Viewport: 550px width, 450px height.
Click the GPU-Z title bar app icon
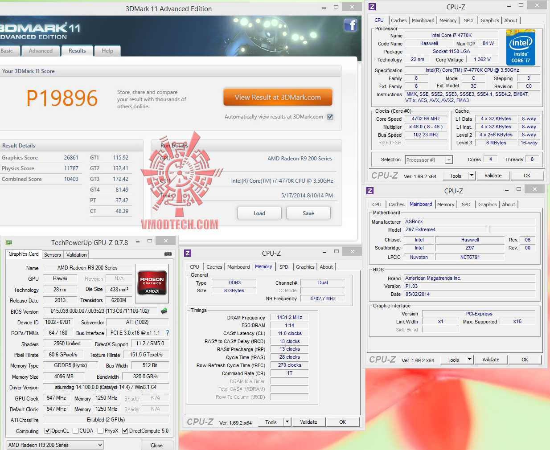[8, 242]
